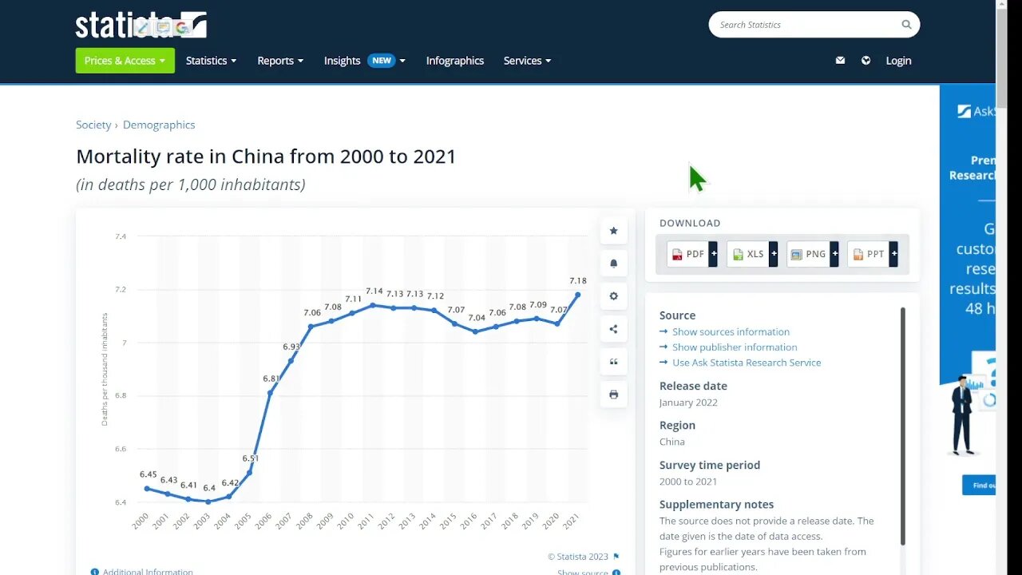The image size is (1022, 575).
Task: Click the flag icon next to Statista 2023
Action: (616, 557)
